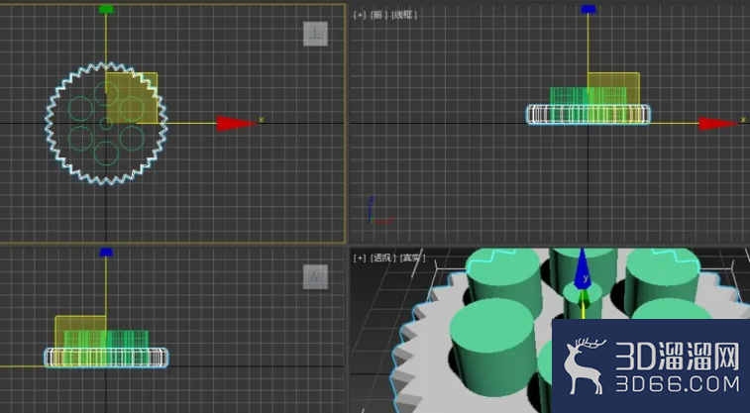750x413 pixels.
Task: Open the [真实] realistic shading menu
Action: (412, 258)
